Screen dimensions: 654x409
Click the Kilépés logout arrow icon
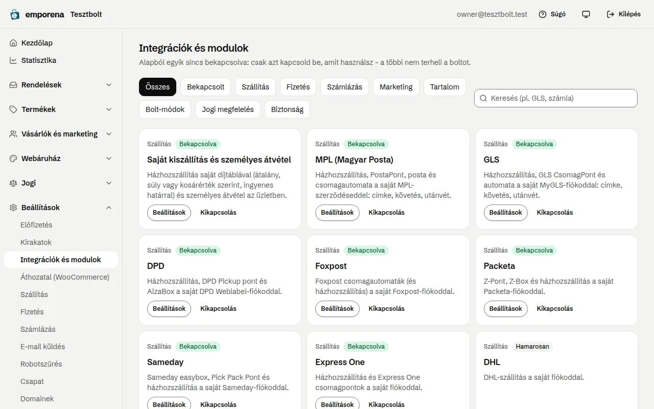(611, 14)
